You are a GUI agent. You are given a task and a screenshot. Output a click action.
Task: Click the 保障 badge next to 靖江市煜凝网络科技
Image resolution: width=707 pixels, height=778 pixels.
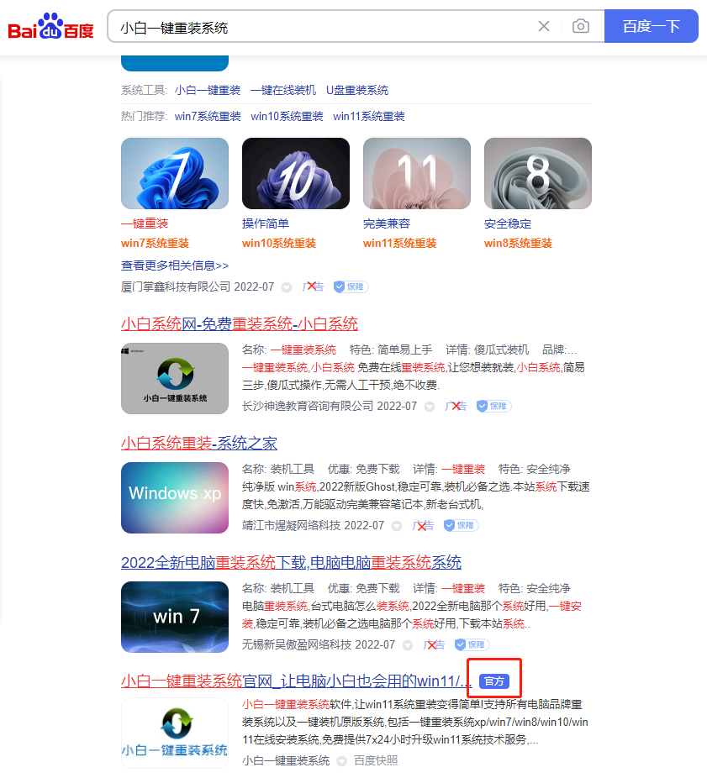(461, 525)
